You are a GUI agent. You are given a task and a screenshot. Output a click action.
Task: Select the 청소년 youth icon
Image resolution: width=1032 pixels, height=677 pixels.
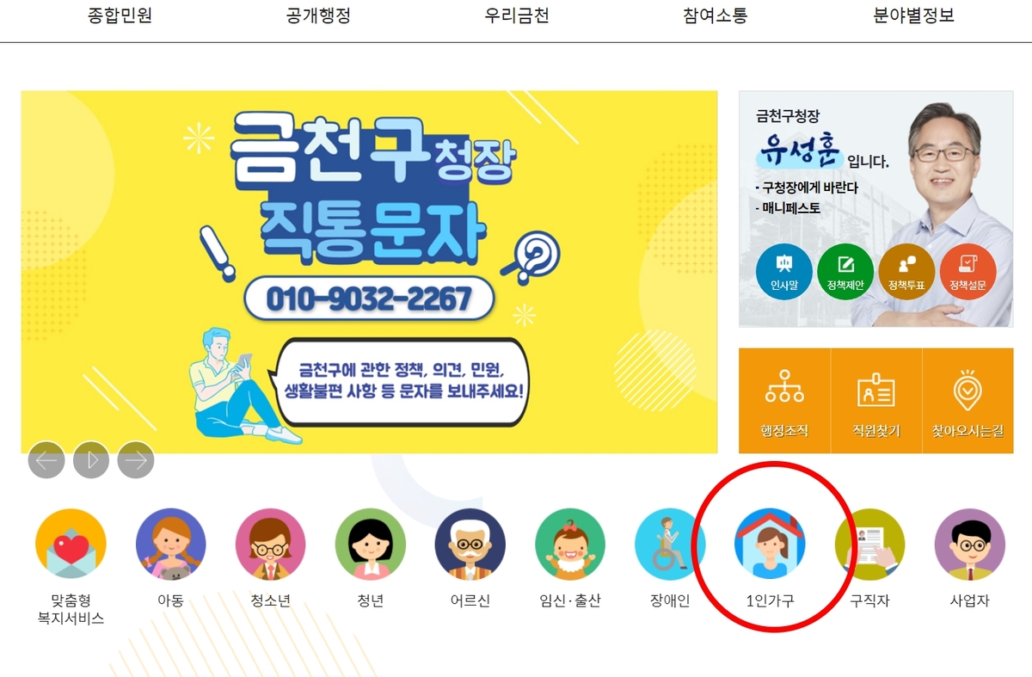[270, 544]
